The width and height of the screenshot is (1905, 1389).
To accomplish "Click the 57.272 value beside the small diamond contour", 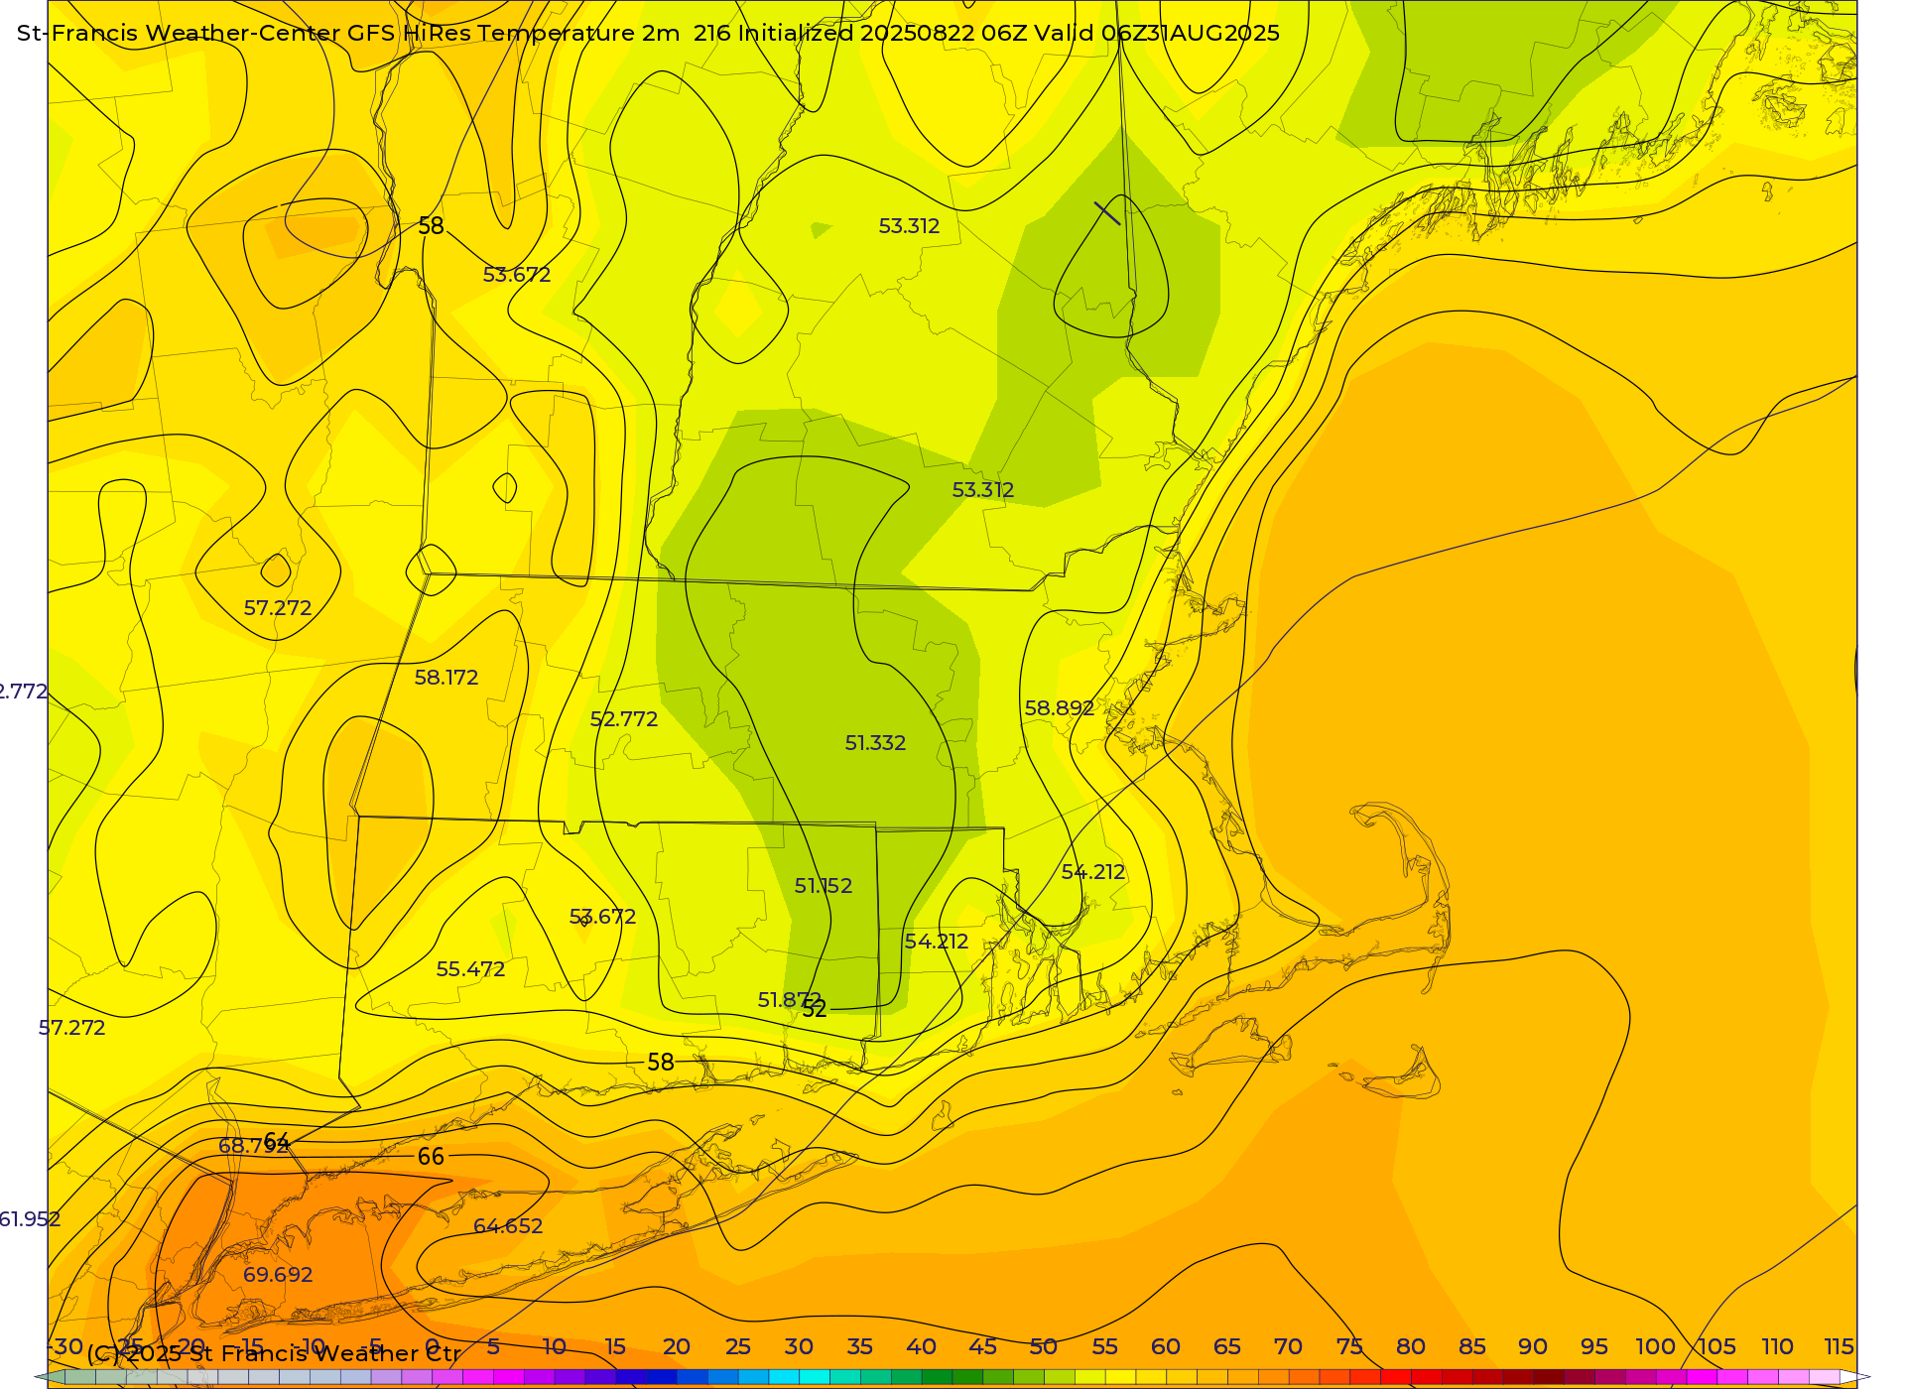I will [x=278, y=608].
